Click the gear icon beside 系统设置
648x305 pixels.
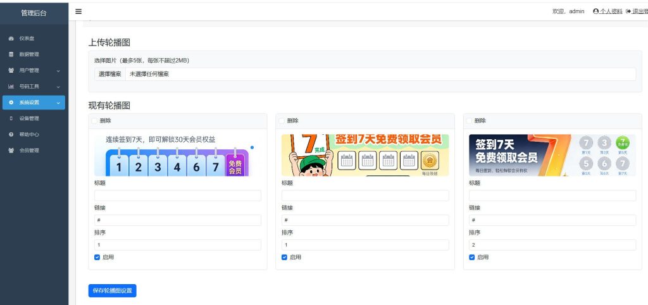11,103
